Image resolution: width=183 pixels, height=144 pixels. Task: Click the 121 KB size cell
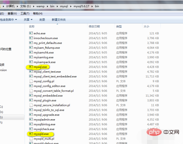[x=154, y=33]
